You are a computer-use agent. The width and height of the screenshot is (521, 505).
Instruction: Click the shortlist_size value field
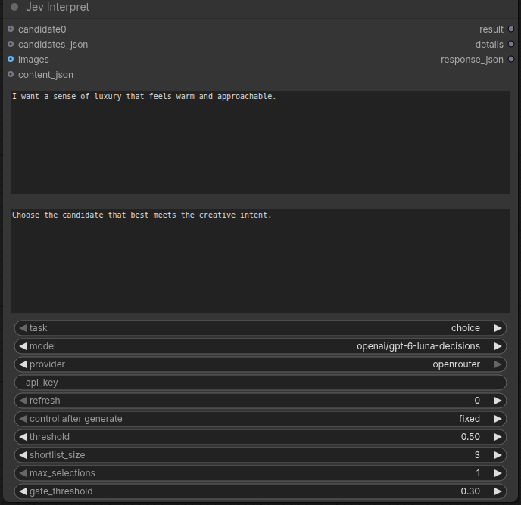point(260,455)
